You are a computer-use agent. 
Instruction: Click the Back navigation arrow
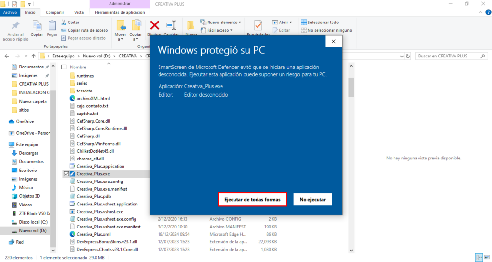[x=7, y=56]
